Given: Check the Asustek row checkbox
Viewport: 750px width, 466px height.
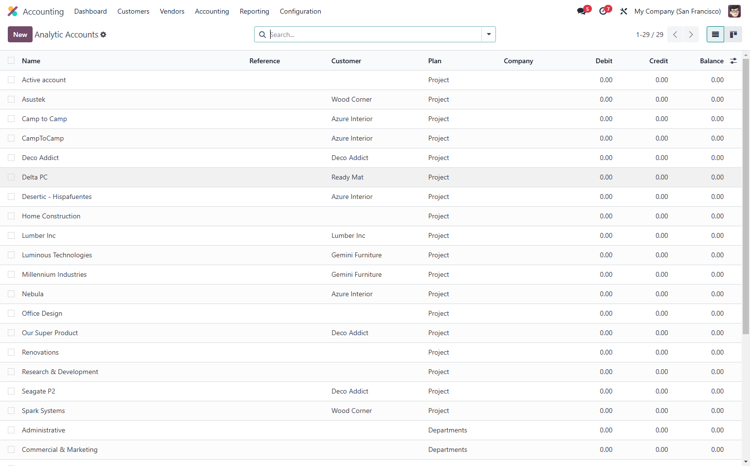Looking at the screenshot, I should tap(11, 99).
